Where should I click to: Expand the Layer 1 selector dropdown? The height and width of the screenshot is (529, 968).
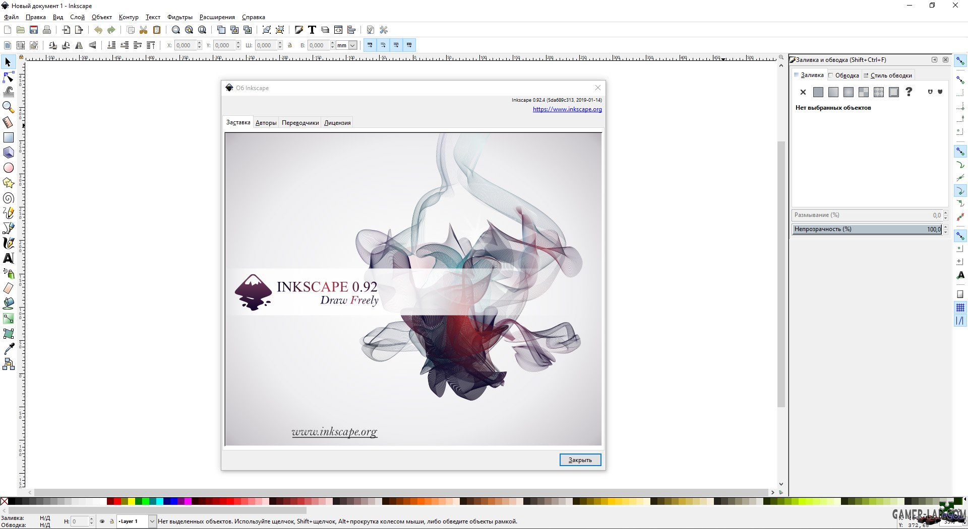click(152, 521)
